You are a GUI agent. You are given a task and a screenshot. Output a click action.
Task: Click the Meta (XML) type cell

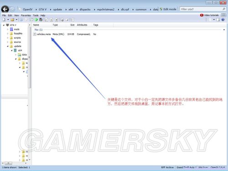click(x=58, y=34)
